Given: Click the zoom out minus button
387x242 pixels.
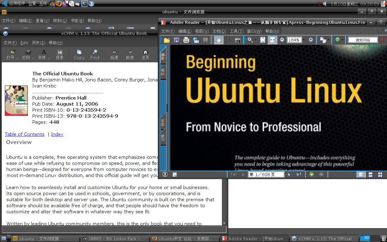Looking at the screenshot, I should pos(282,40).
